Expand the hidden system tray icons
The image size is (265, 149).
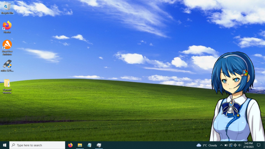221,145
